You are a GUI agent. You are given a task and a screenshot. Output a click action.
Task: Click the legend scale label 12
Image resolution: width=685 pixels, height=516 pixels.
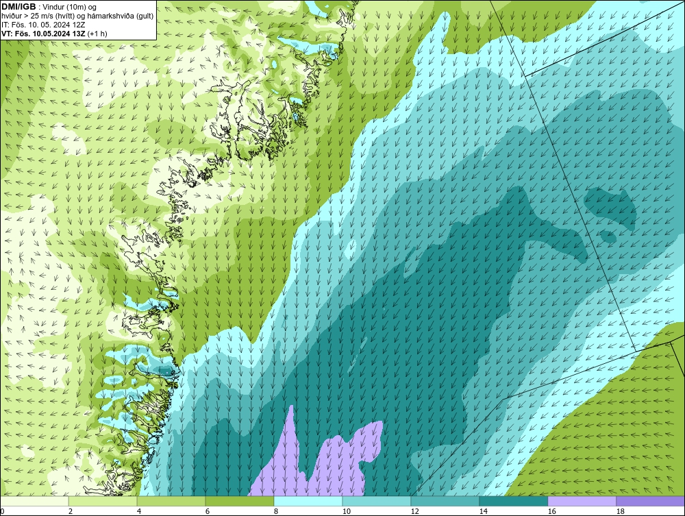pos(414,511)
